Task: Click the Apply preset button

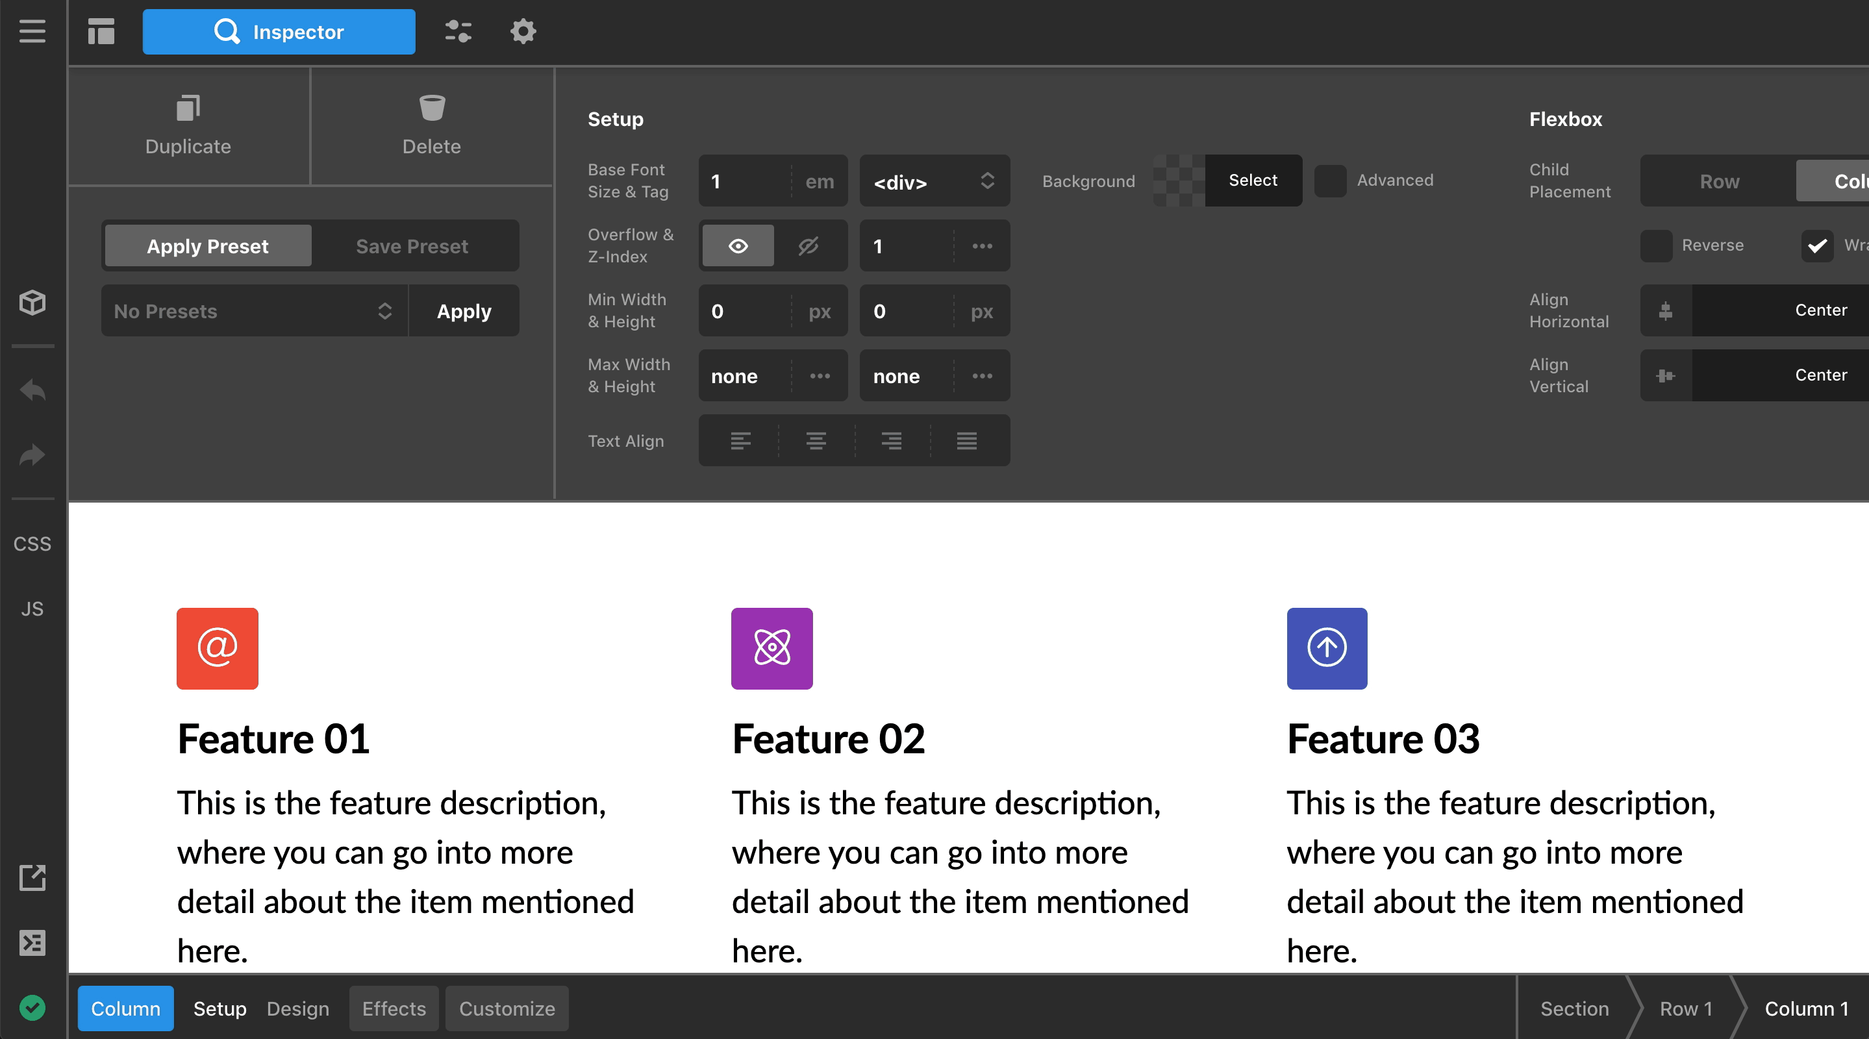Action: pyautogui.click(x=464, y=311)
